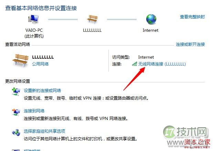The image size is (213, 151).
Task: Click the LLLLLLLLL label under map bench
Action: pyautogui.click(x=92, y=30)
